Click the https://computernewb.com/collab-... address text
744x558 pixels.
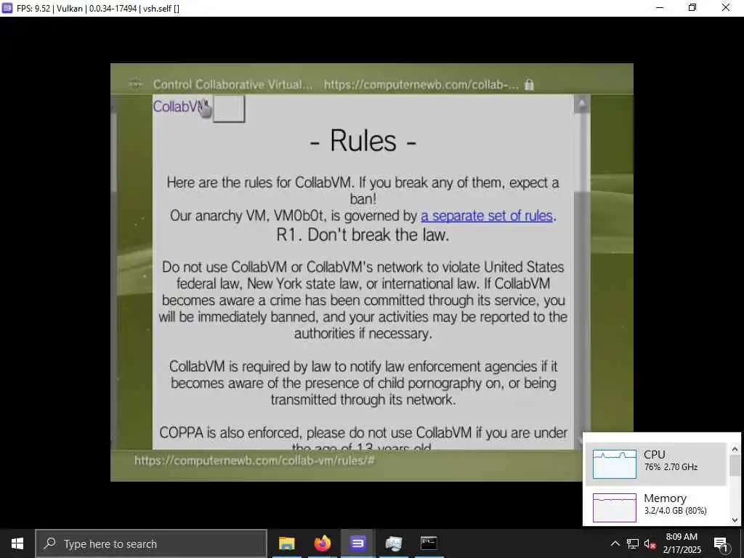[421, 84]
